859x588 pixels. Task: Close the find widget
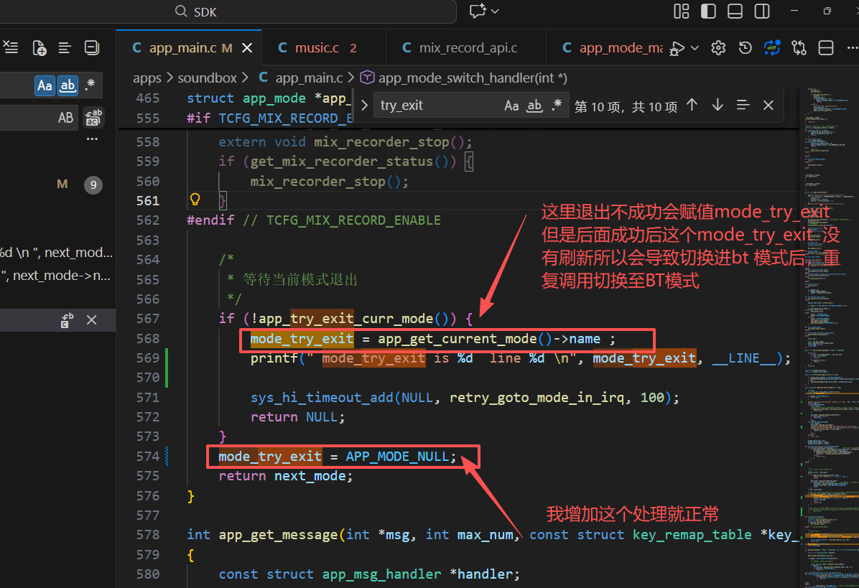tap(768, 105)
